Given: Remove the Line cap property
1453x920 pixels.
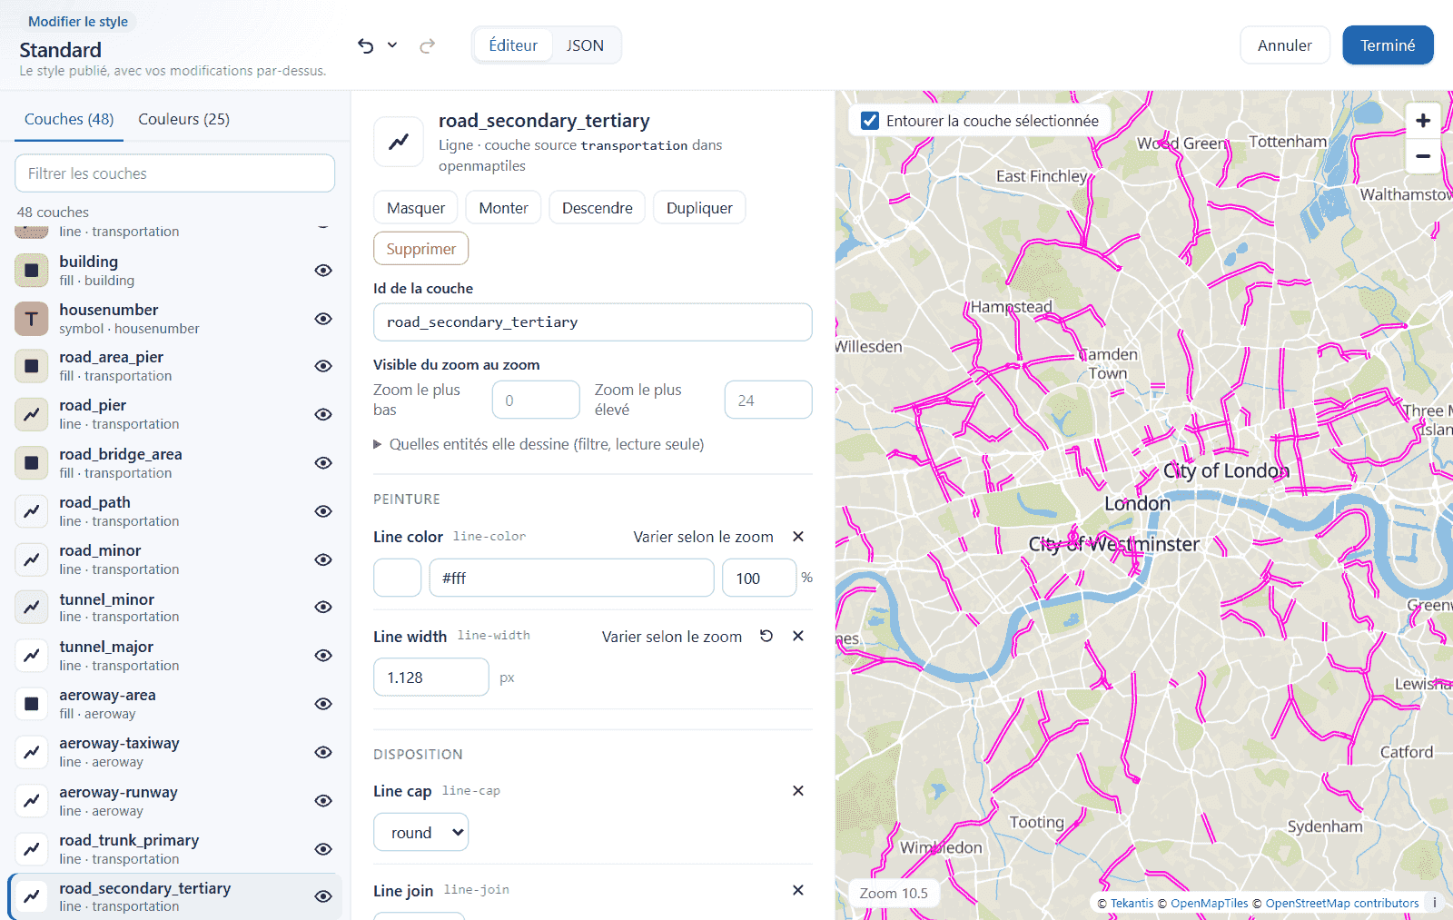Looking at the screenshot, I should pos(798,791).
